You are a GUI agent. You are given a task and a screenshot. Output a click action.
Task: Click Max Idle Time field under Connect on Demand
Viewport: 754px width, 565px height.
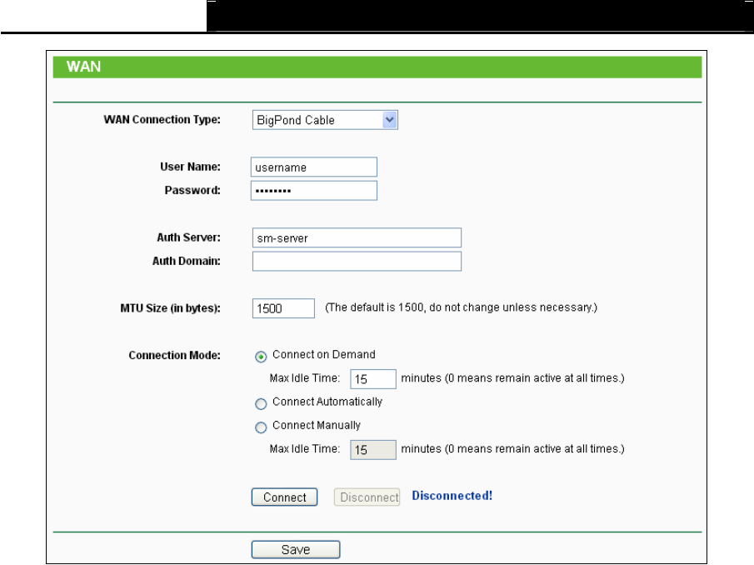[x=372, y=379]
